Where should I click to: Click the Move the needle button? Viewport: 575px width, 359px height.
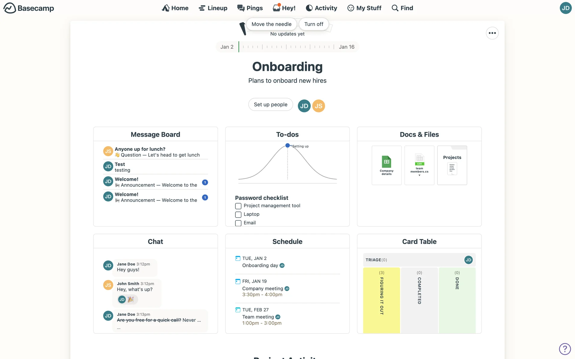point(271,24)
